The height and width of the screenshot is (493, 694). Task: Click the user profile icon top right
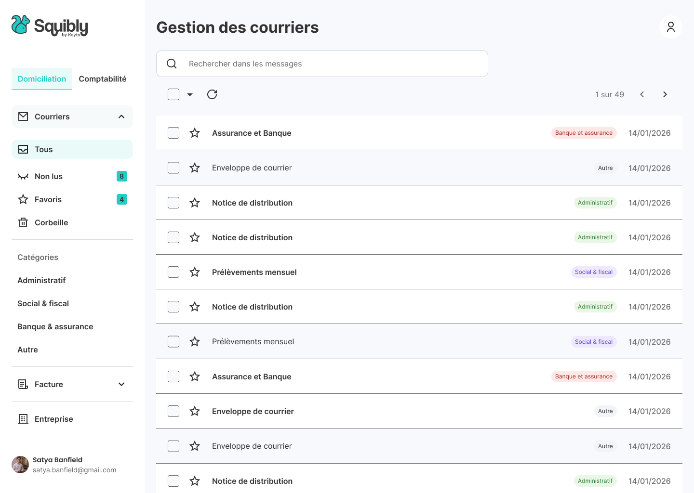(x=671, y=27)
